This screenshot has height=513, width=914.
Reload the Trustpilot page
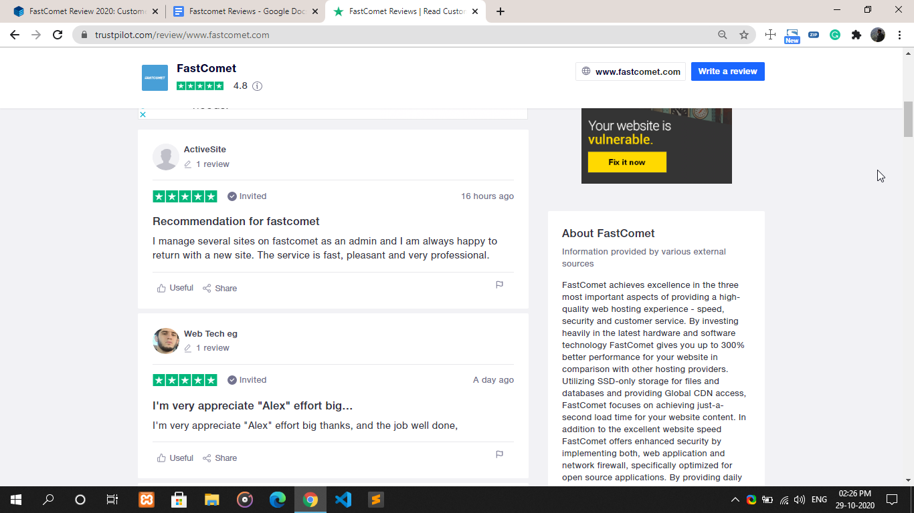click(x=58, y=35)
